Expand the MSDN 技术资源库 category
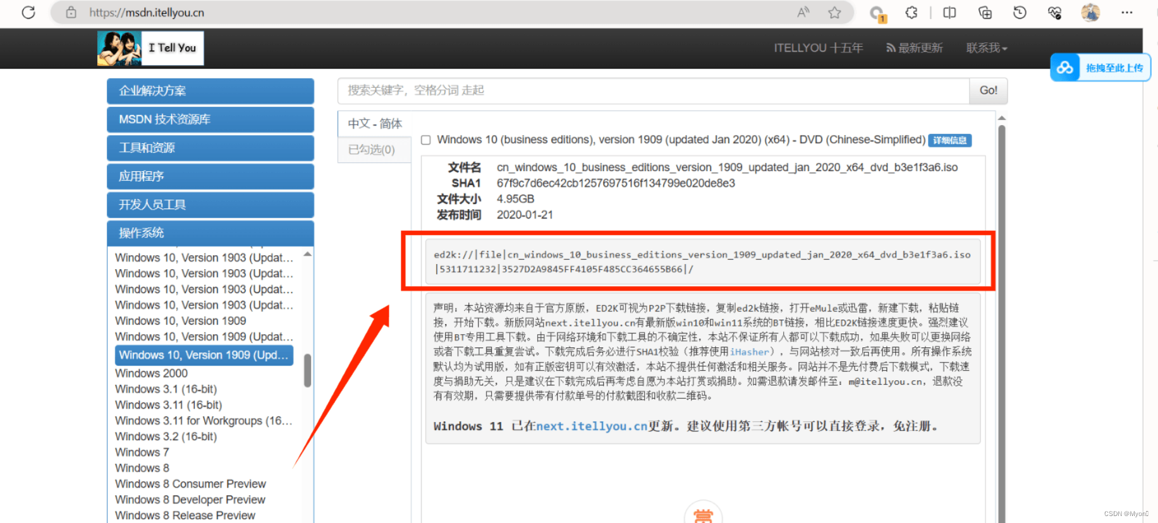Viewport: 1158px width, 523px height. [x=210, y=119]
